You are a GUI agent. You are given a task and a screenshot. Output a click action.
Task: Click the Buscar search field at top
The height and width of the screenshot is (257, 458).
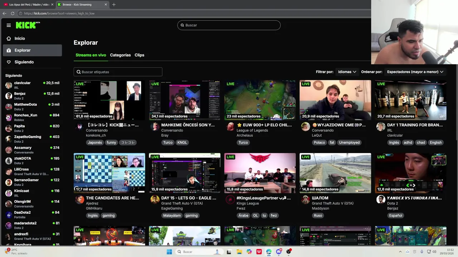click(229, 25)
